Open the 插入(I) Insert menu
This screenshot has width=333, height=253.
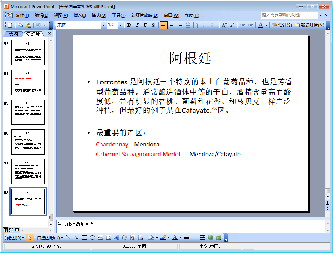pyautogui.click(x=79, y=15)
